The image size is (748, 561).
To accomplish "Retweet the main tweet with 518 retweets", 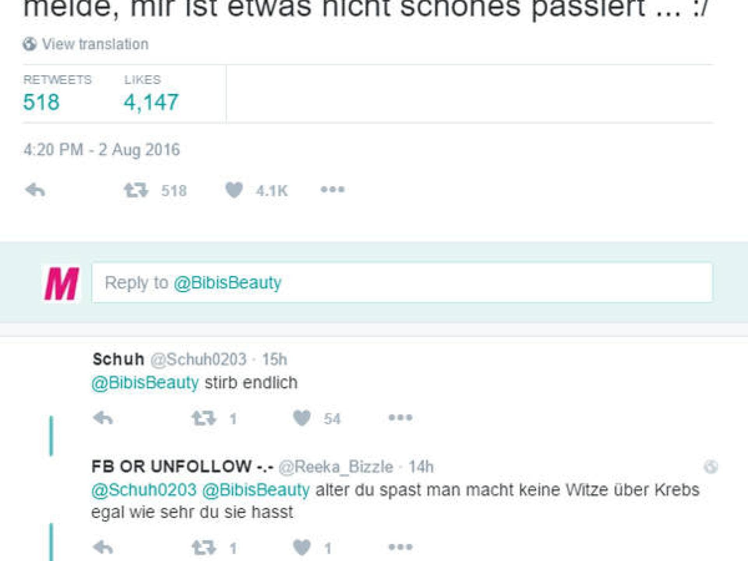I will click(x=136, y=191).
